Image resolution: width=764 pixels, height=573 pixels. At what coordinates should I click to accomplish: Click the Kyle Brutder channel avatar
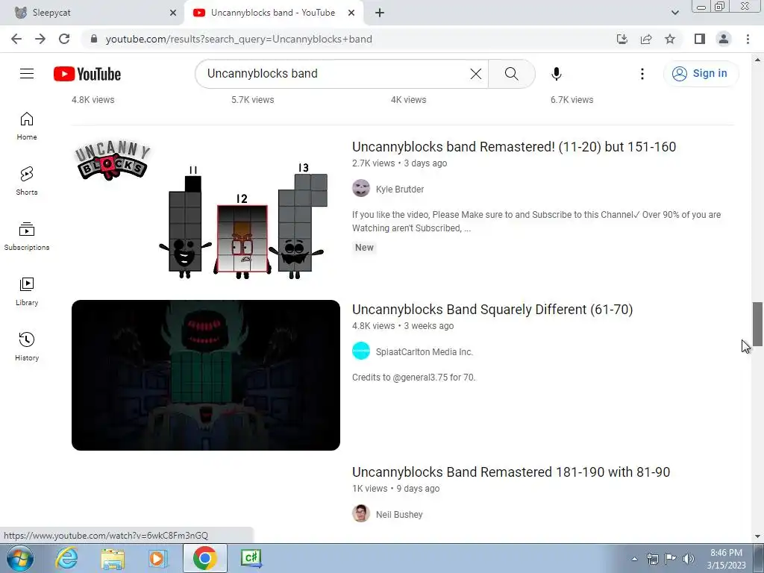click(x=361, y=188)
